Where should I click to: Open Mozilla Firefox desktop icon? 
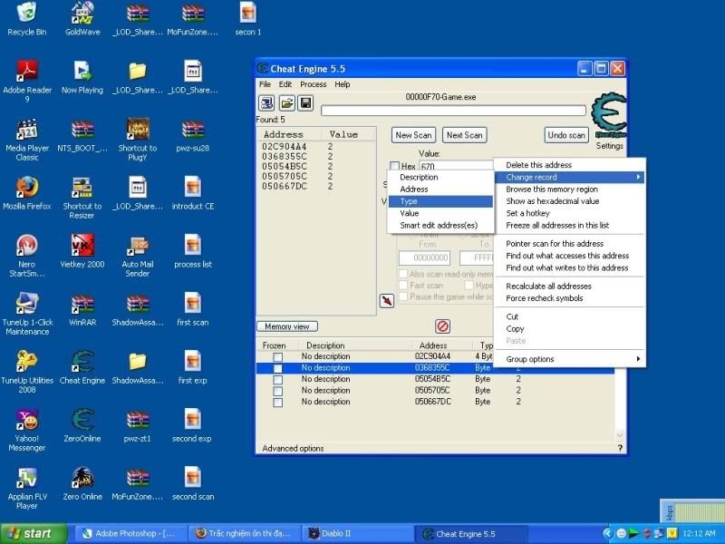pyautogui.click(x=27, y=193)
